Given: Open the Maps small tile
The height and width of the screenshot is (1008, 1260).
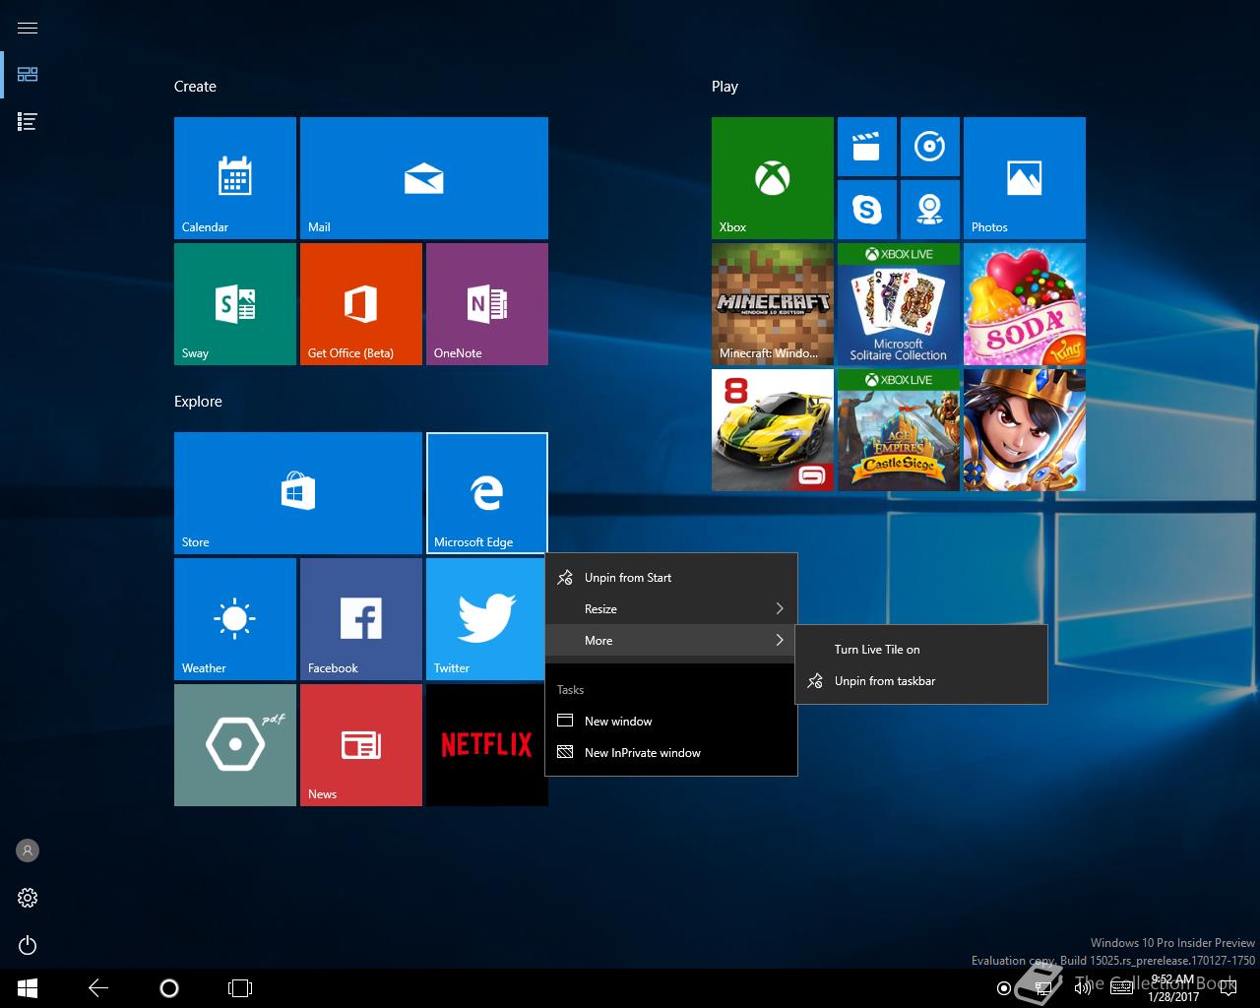Looking at the screenshot, I should pyautogui.click(x=930, y=210).
